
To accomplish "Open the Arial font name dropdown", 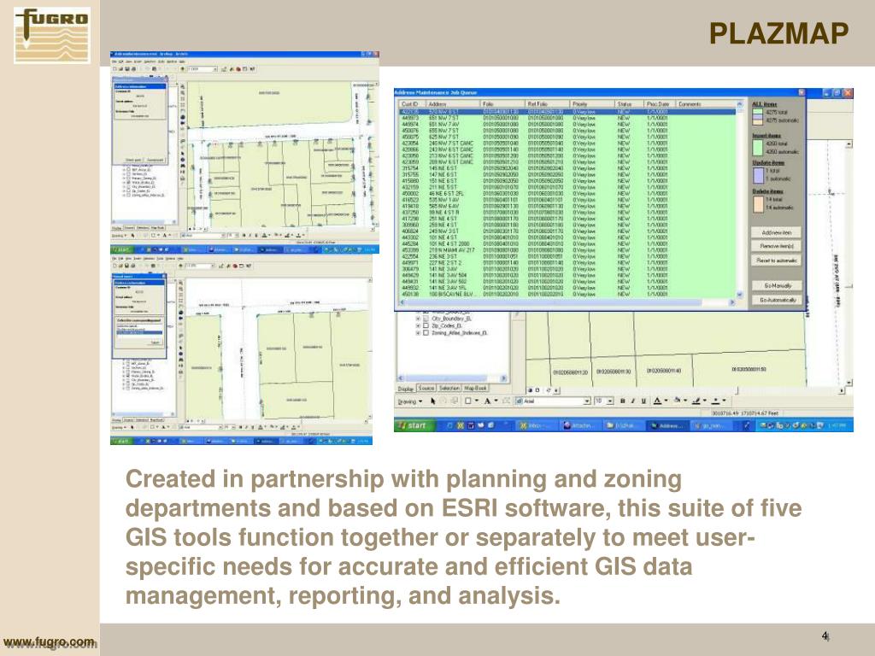I will point(586,401).
